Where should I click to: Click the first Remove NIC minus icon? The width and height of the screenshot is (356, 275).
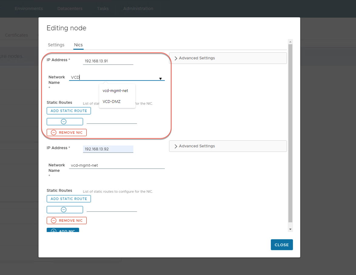[x=54, y=133]
